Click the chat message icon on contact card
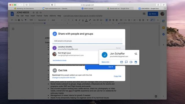The width and height of the screenshot is (185, 104). 126,62
